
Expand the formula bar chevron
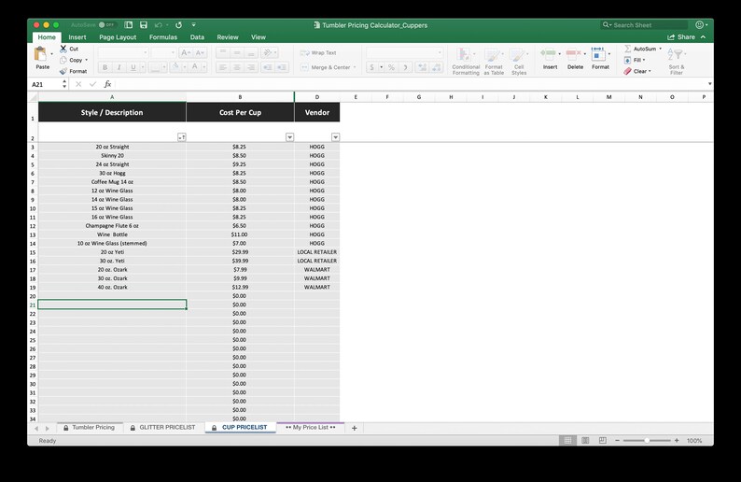710,84
